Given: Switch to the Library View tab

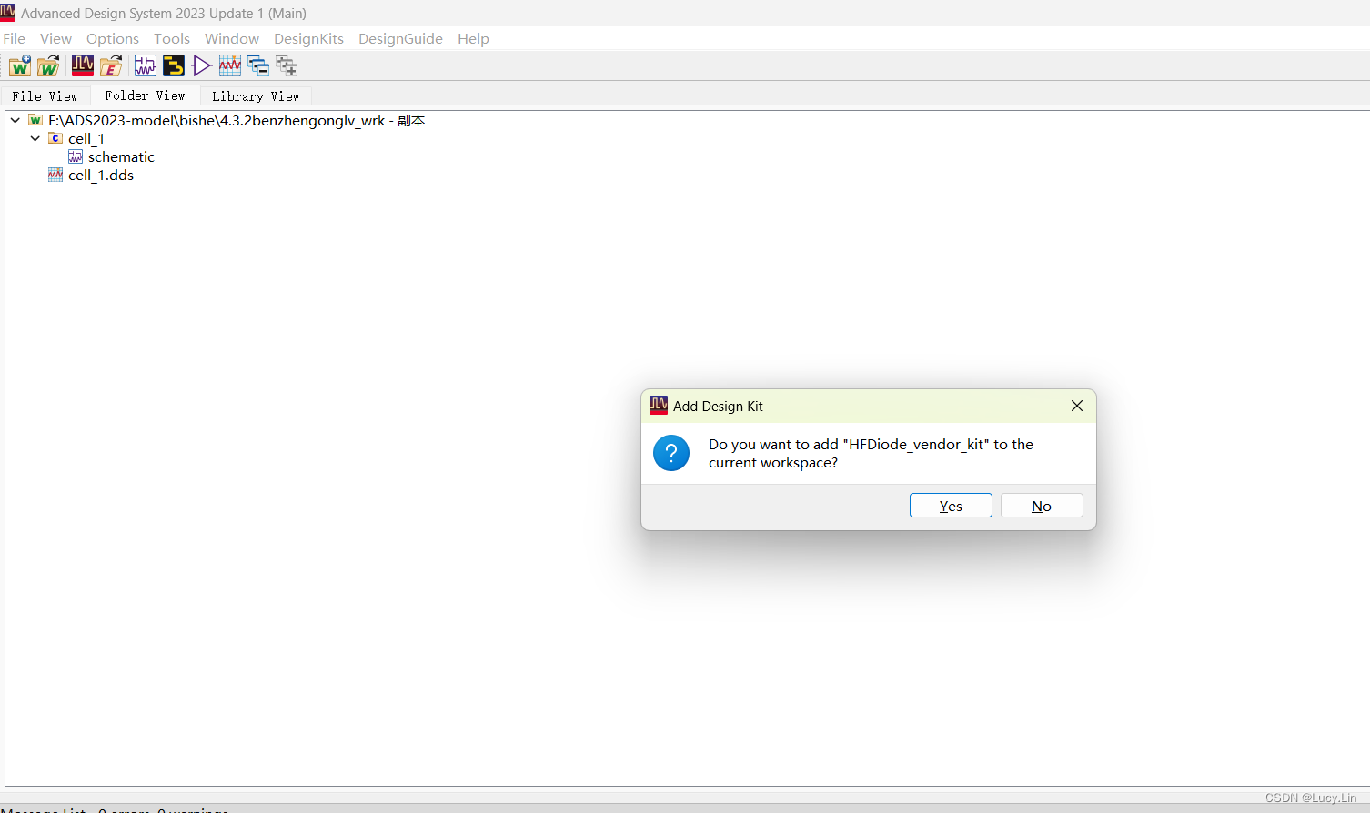Looking at the screenshot, I should pyautogui.click(x=256, y=95).
